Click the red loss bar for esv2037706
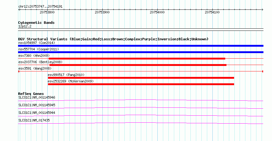This screenshot has width=272, height=141. (138, 65)
